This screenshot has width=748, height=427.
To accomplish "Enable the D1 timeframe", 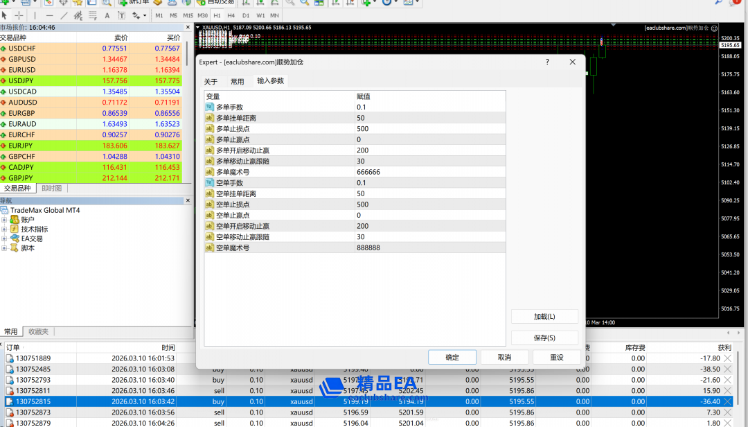I will coord(246,15).
